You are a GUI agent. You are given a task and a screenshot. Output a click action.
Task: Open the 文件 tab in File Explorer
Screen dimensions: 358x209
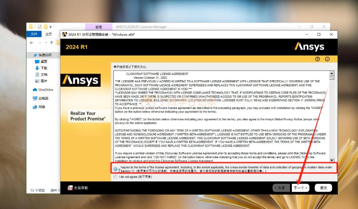(x=34, y=34)
